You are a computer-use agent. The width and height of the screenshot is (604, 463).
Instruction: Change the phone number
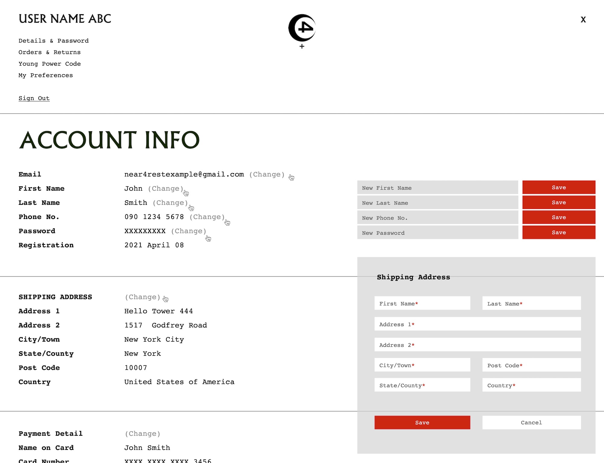click(207, 217)
